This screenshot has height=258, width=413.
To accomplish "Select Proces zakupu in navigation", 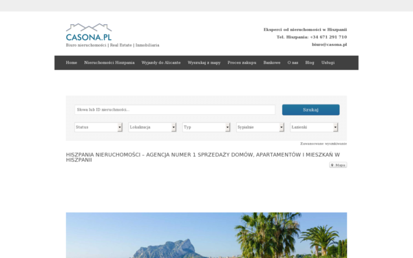I will pyautogui.click(x=242, y=63).
